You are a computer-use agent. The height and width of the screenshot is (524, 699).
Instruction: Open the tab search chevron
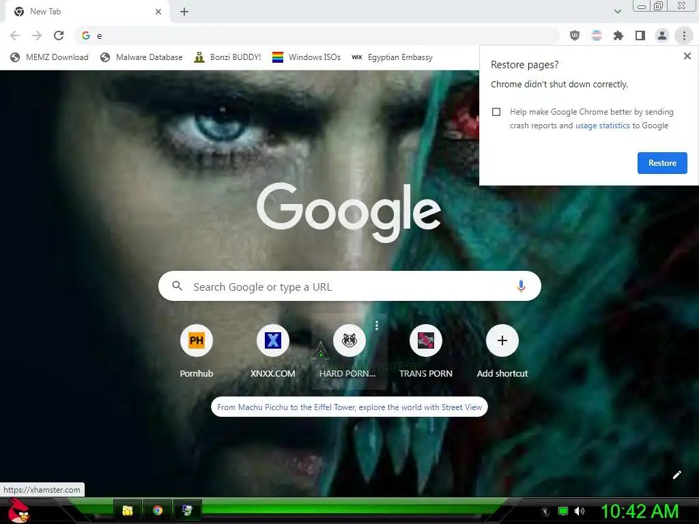click(617, 12)
